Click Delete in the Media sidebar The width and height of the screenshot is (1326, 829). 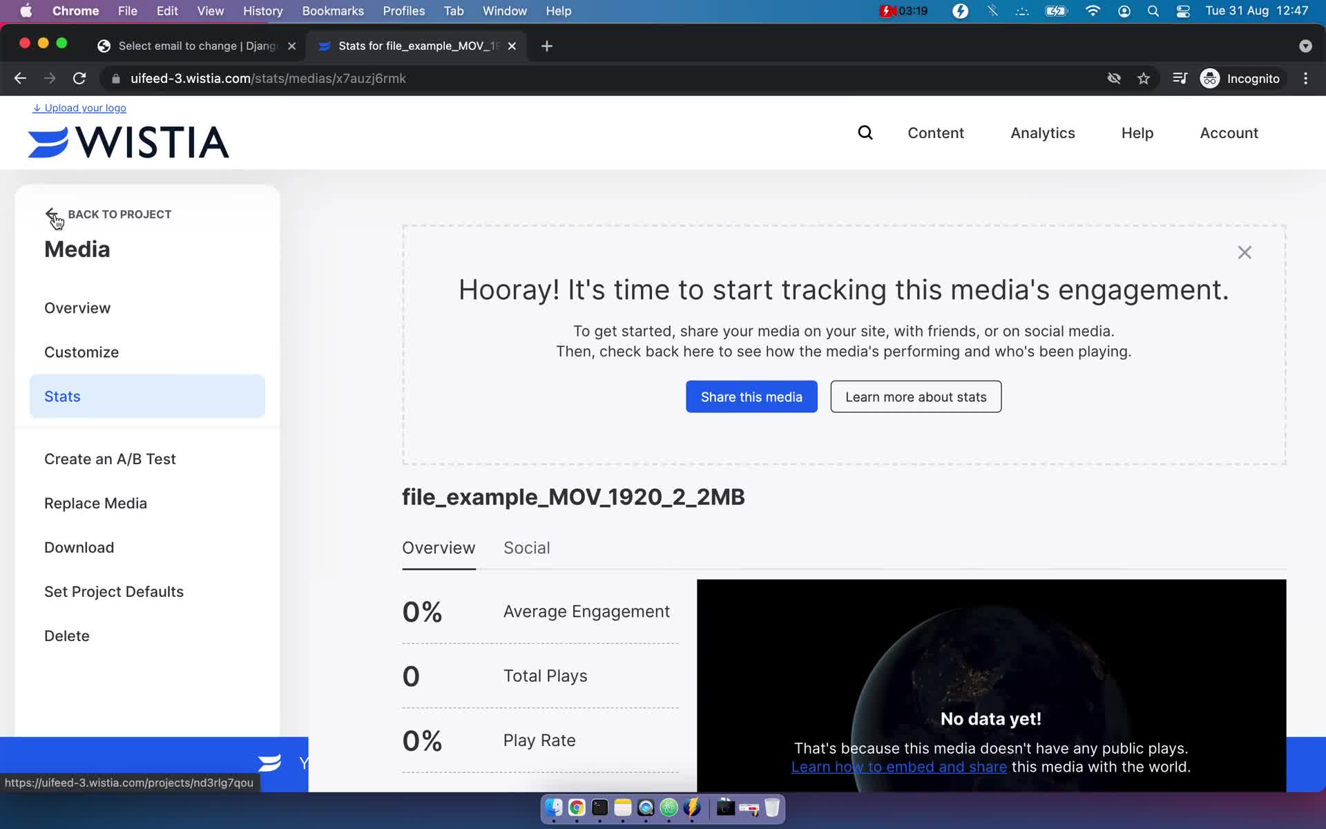(x=67, y=636)
